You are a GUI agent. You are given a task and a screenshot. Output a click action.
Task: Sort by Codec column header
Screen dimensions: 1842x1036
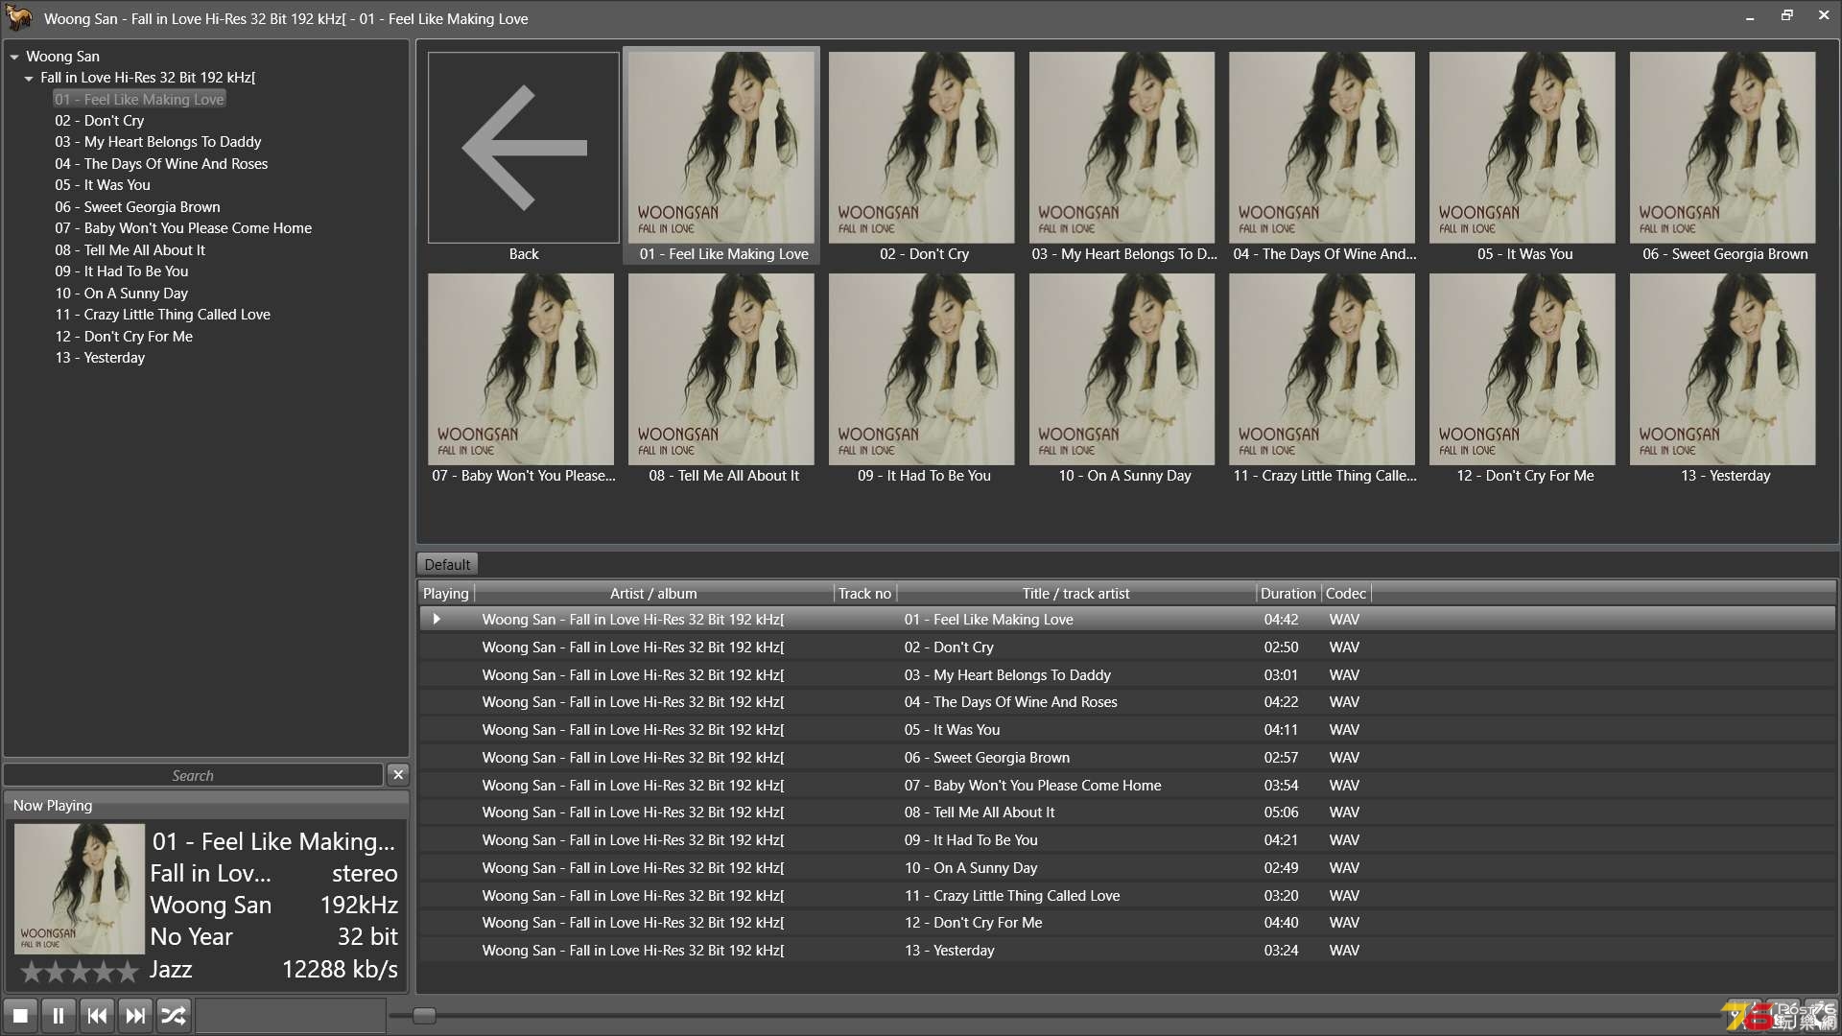[1345, 594]
